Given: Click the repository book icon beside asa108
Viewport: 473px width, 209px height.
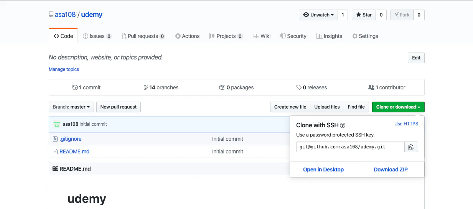Looking at the screenshot, I should (x=51, y=15).
